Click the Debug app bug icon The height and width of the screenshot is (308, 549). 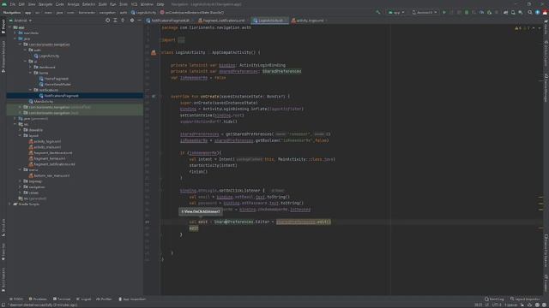coord(467,12)
